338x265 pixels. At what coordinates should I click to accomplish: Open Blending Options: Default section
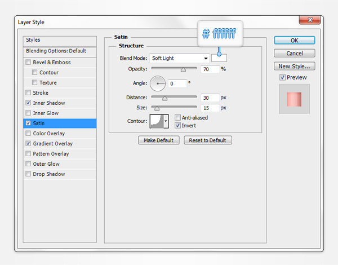(56, 51)
